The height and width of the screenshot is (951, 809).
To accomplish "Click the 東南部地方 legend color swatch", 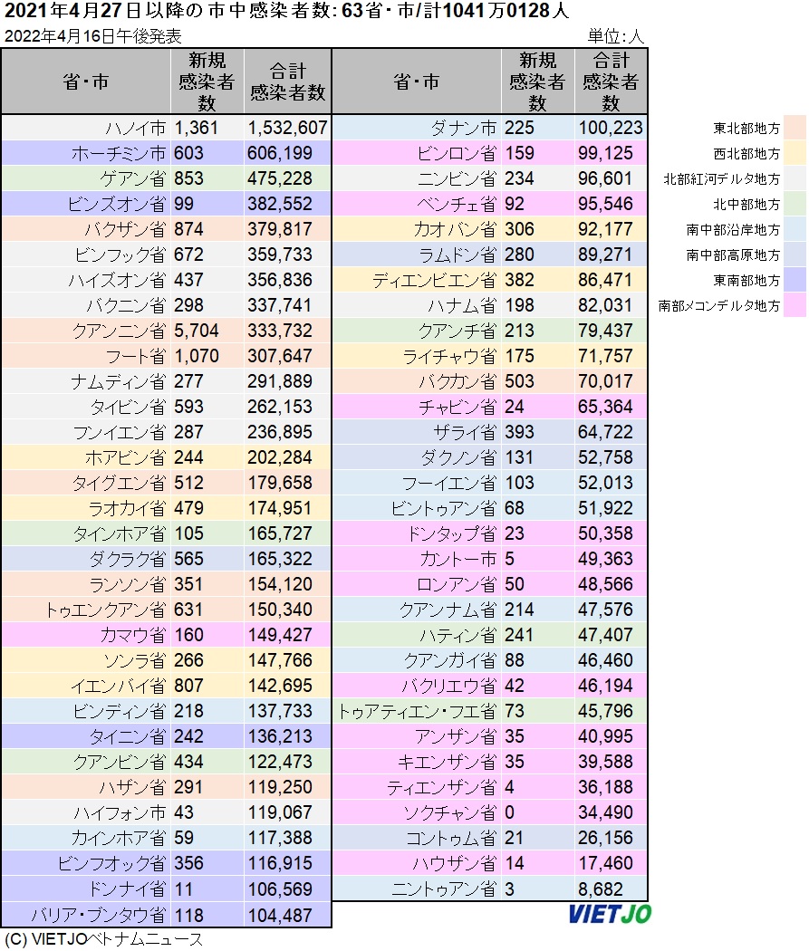I will coord(795,280).
